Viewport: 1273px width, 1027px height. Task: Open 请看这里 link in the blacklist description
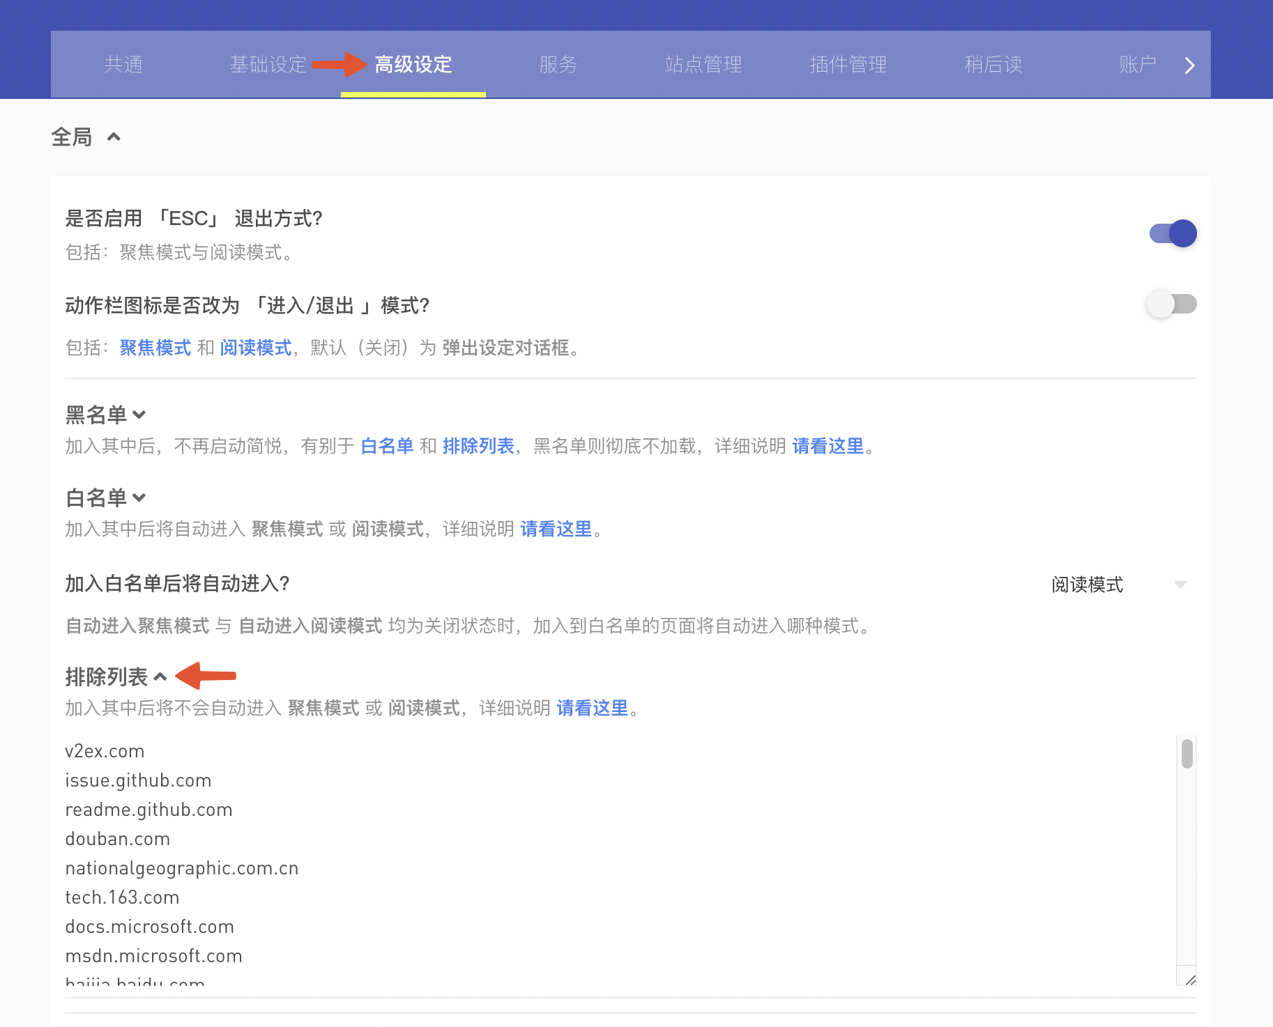tap(828, 446)
